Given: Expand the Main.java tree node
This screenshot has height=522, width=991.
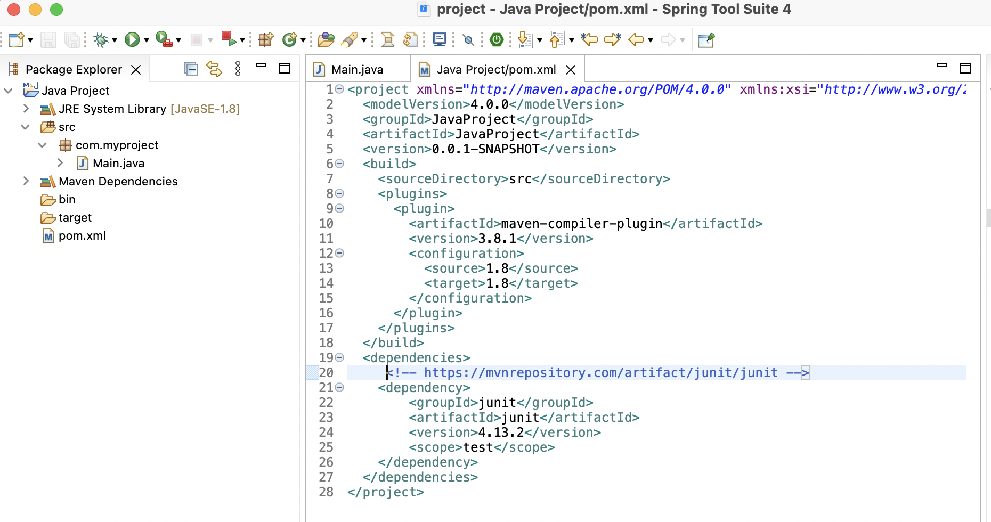Looking at the screenshot, I should click(60, 163).
